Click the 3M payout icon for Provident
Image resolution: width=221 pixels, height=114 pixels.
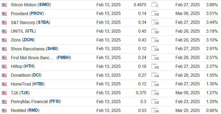click(x=155, y=14)
